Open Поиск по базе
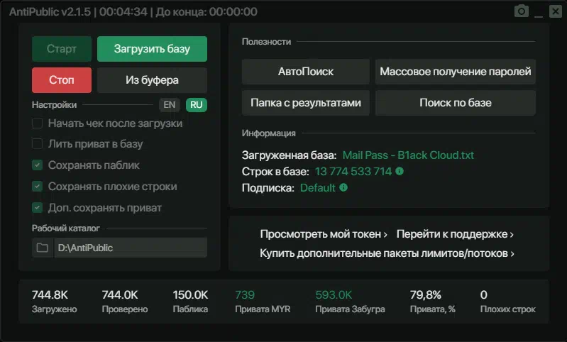The height and width of the screenshot is (342, 567). click(456, 103)
